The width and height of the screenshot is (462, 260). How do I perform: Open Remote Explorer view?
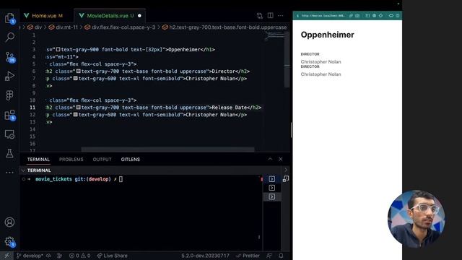click(9, 134)
